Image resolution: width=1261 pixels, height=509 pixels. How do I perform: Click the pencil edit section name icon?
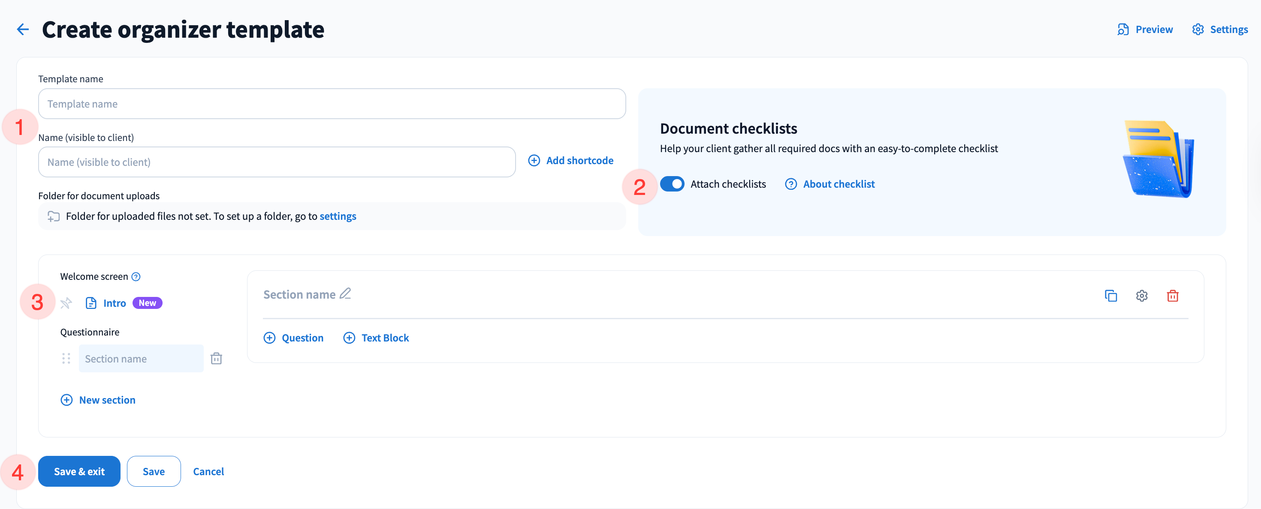pos(345,293)
